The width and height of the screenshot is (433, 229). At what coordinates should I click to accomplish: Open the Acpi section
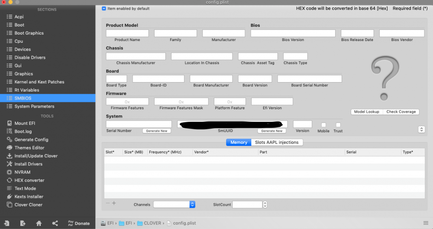pyautogui.click(x=48, y=17)
